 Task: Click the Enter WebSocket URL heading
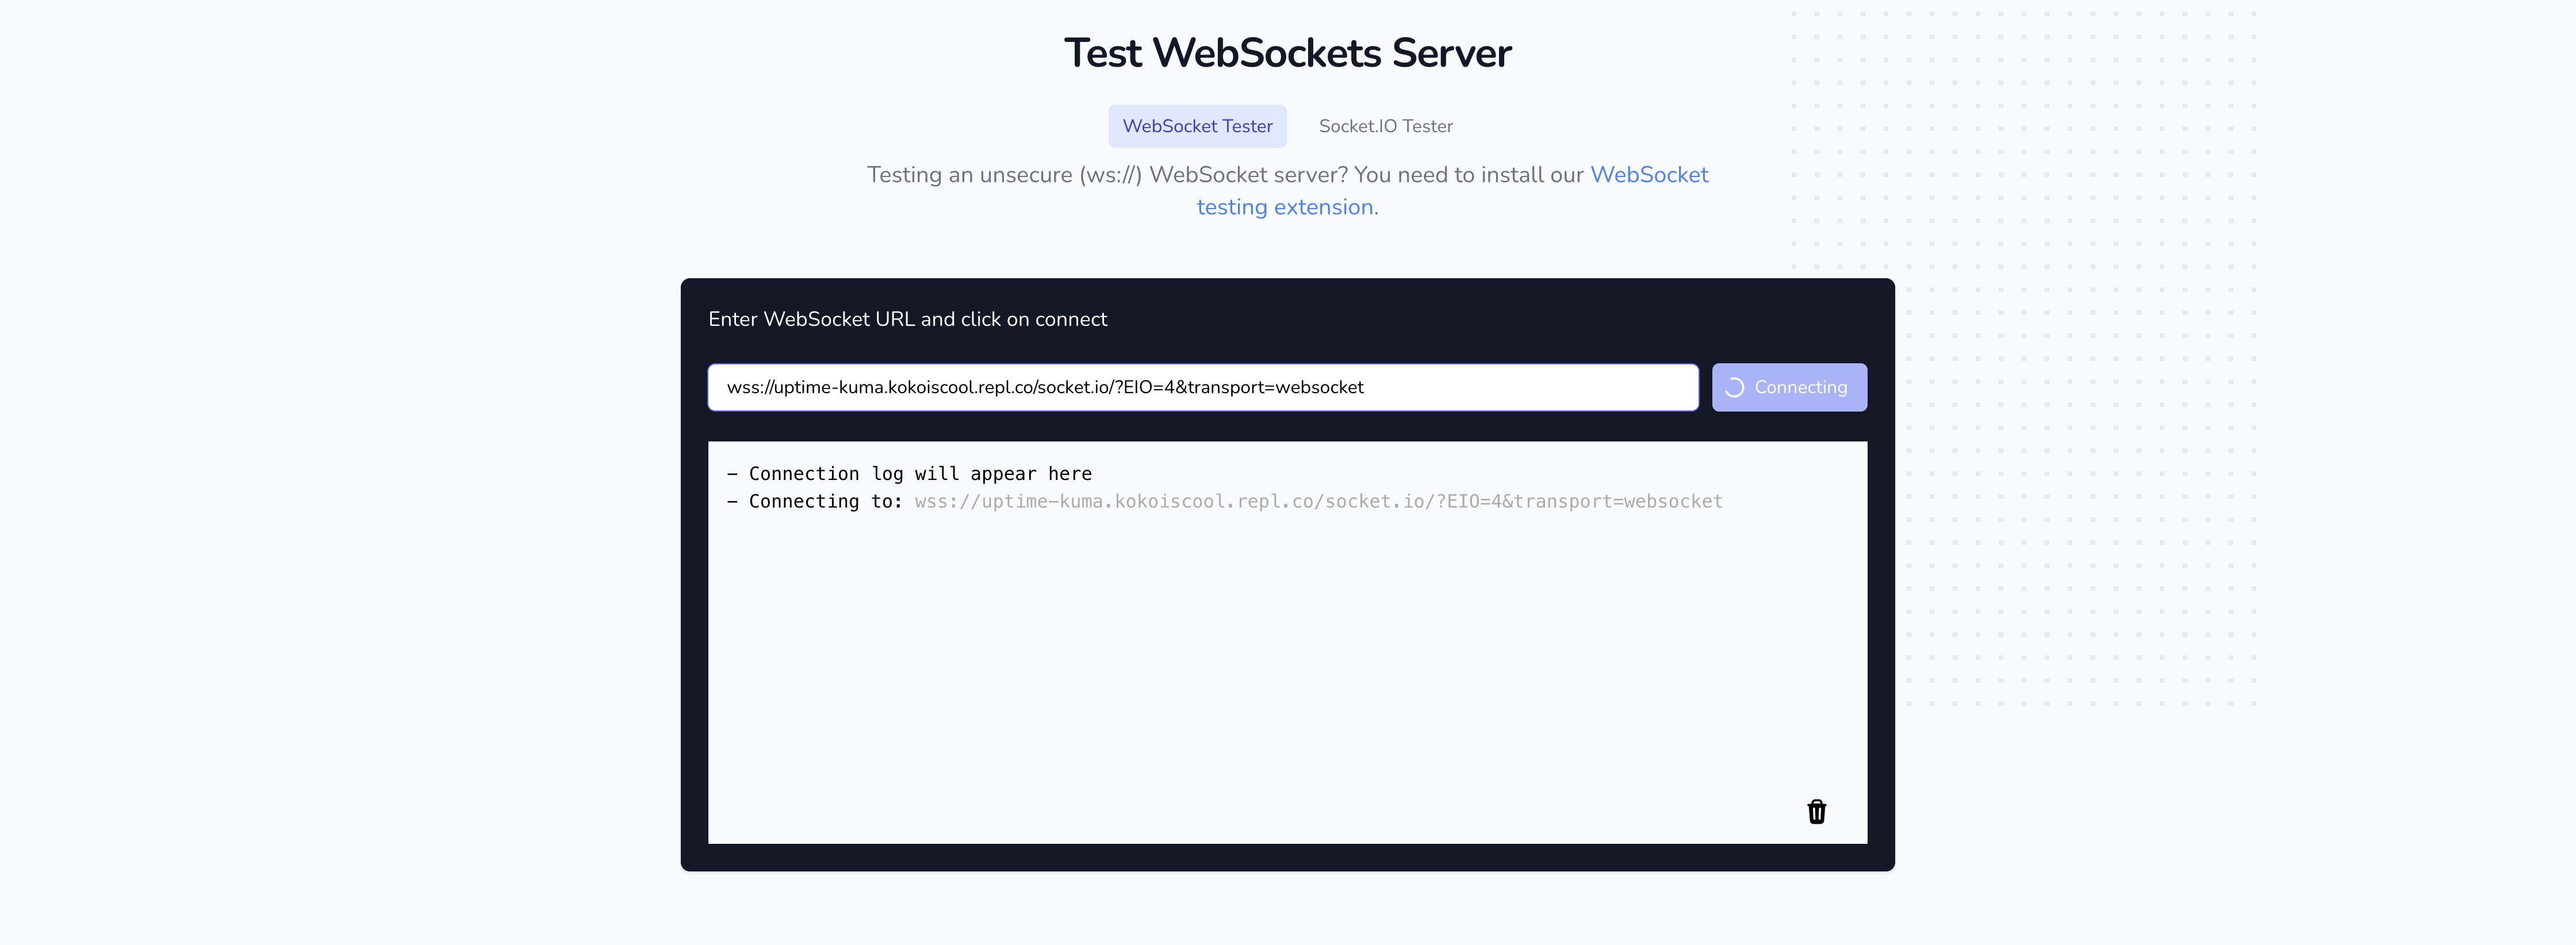(907, 319)
